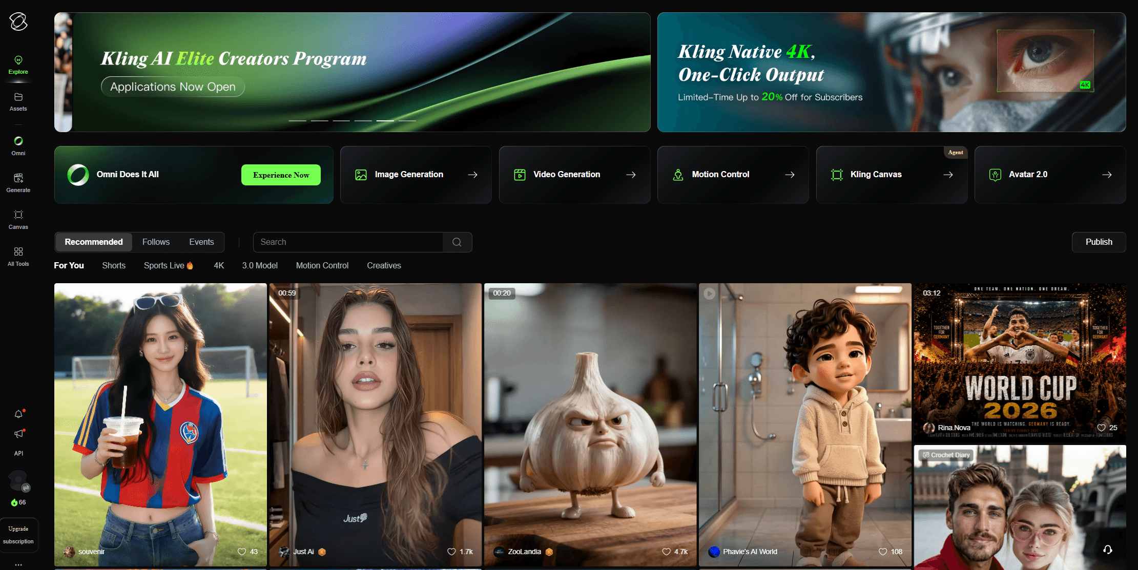Click the Experience Now button

click(x=281, y=175)
